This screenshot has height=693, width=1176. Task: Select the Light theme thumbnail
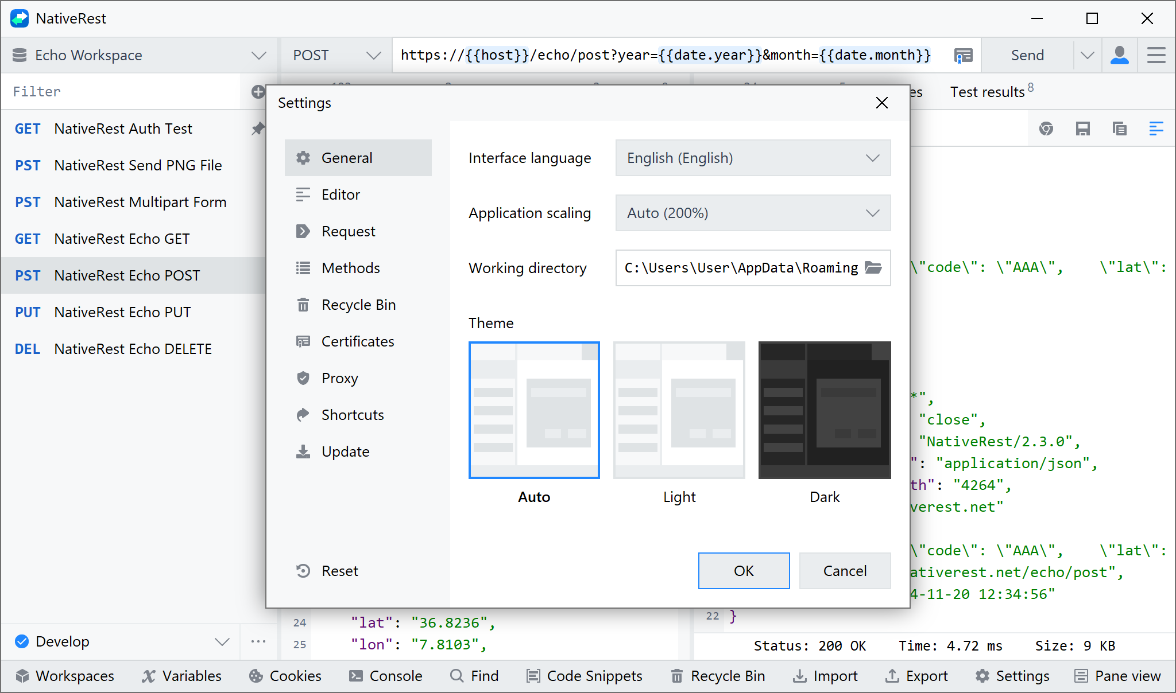point(679,410)
